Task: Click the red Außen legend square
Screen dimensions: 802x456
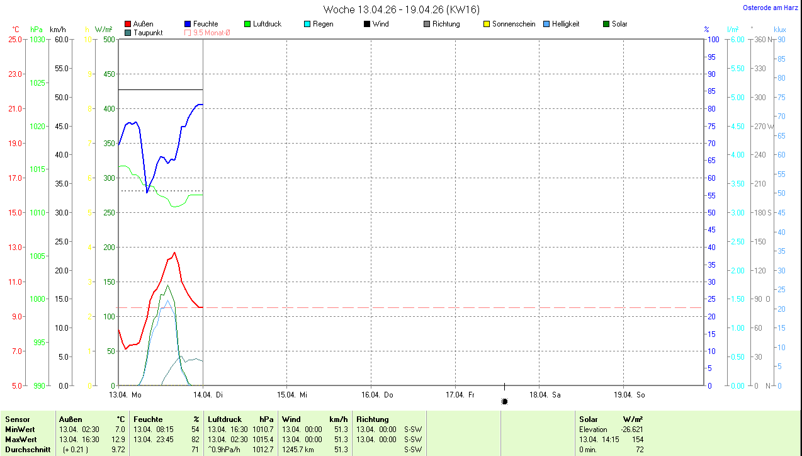Action: [128, 24]
